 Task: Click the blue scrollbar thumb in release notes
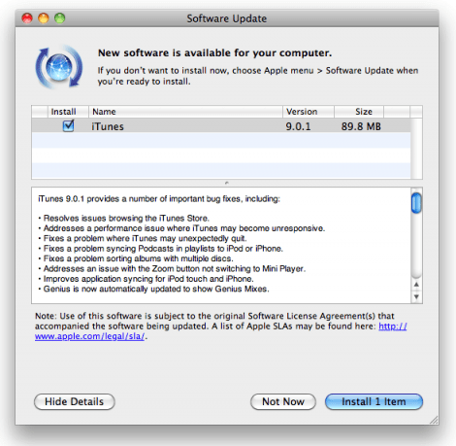coord(416,203)
